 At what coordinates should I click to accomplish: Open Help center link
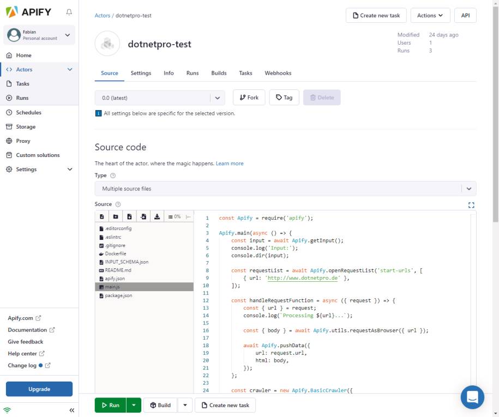[26, 354]
